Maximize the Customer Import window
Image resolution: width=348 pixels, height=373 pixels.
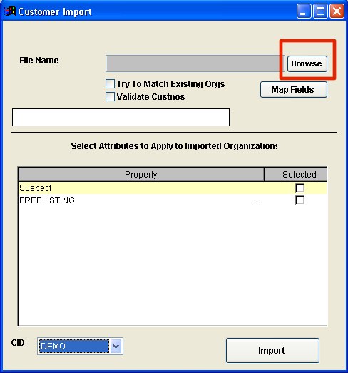coord(320,11)
